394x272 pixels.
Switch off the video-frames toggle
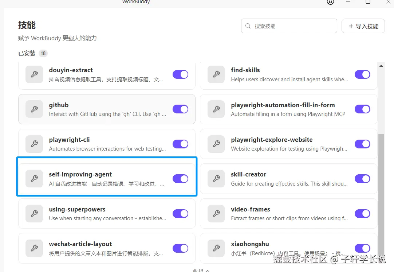[362, 214]
